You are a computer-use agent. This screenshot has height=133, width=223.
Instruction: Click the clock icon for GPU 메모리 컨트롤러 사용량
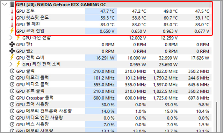[12, 111]
